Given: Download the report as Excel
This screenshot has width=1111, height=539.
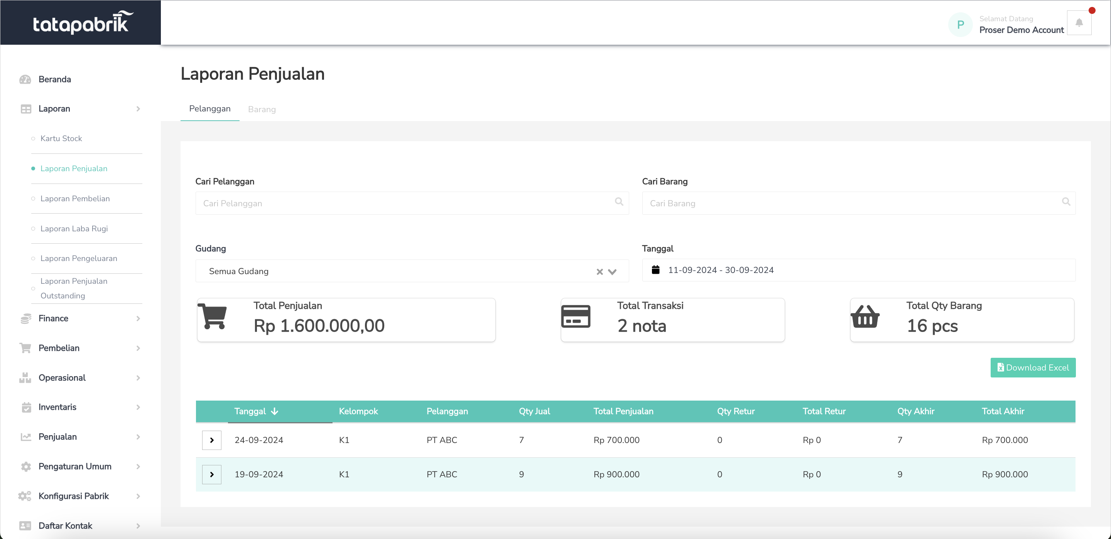Looking at the screenshot, I should point(1033,367).
